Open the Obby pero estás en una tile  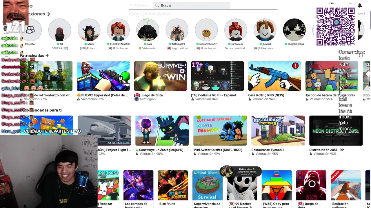coord(277,185)
